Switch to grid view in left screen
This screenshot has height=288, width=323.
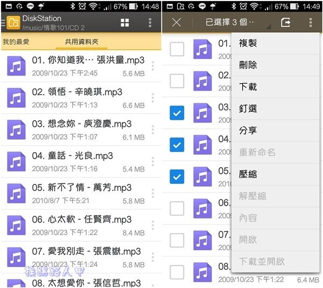coord(125,23)
